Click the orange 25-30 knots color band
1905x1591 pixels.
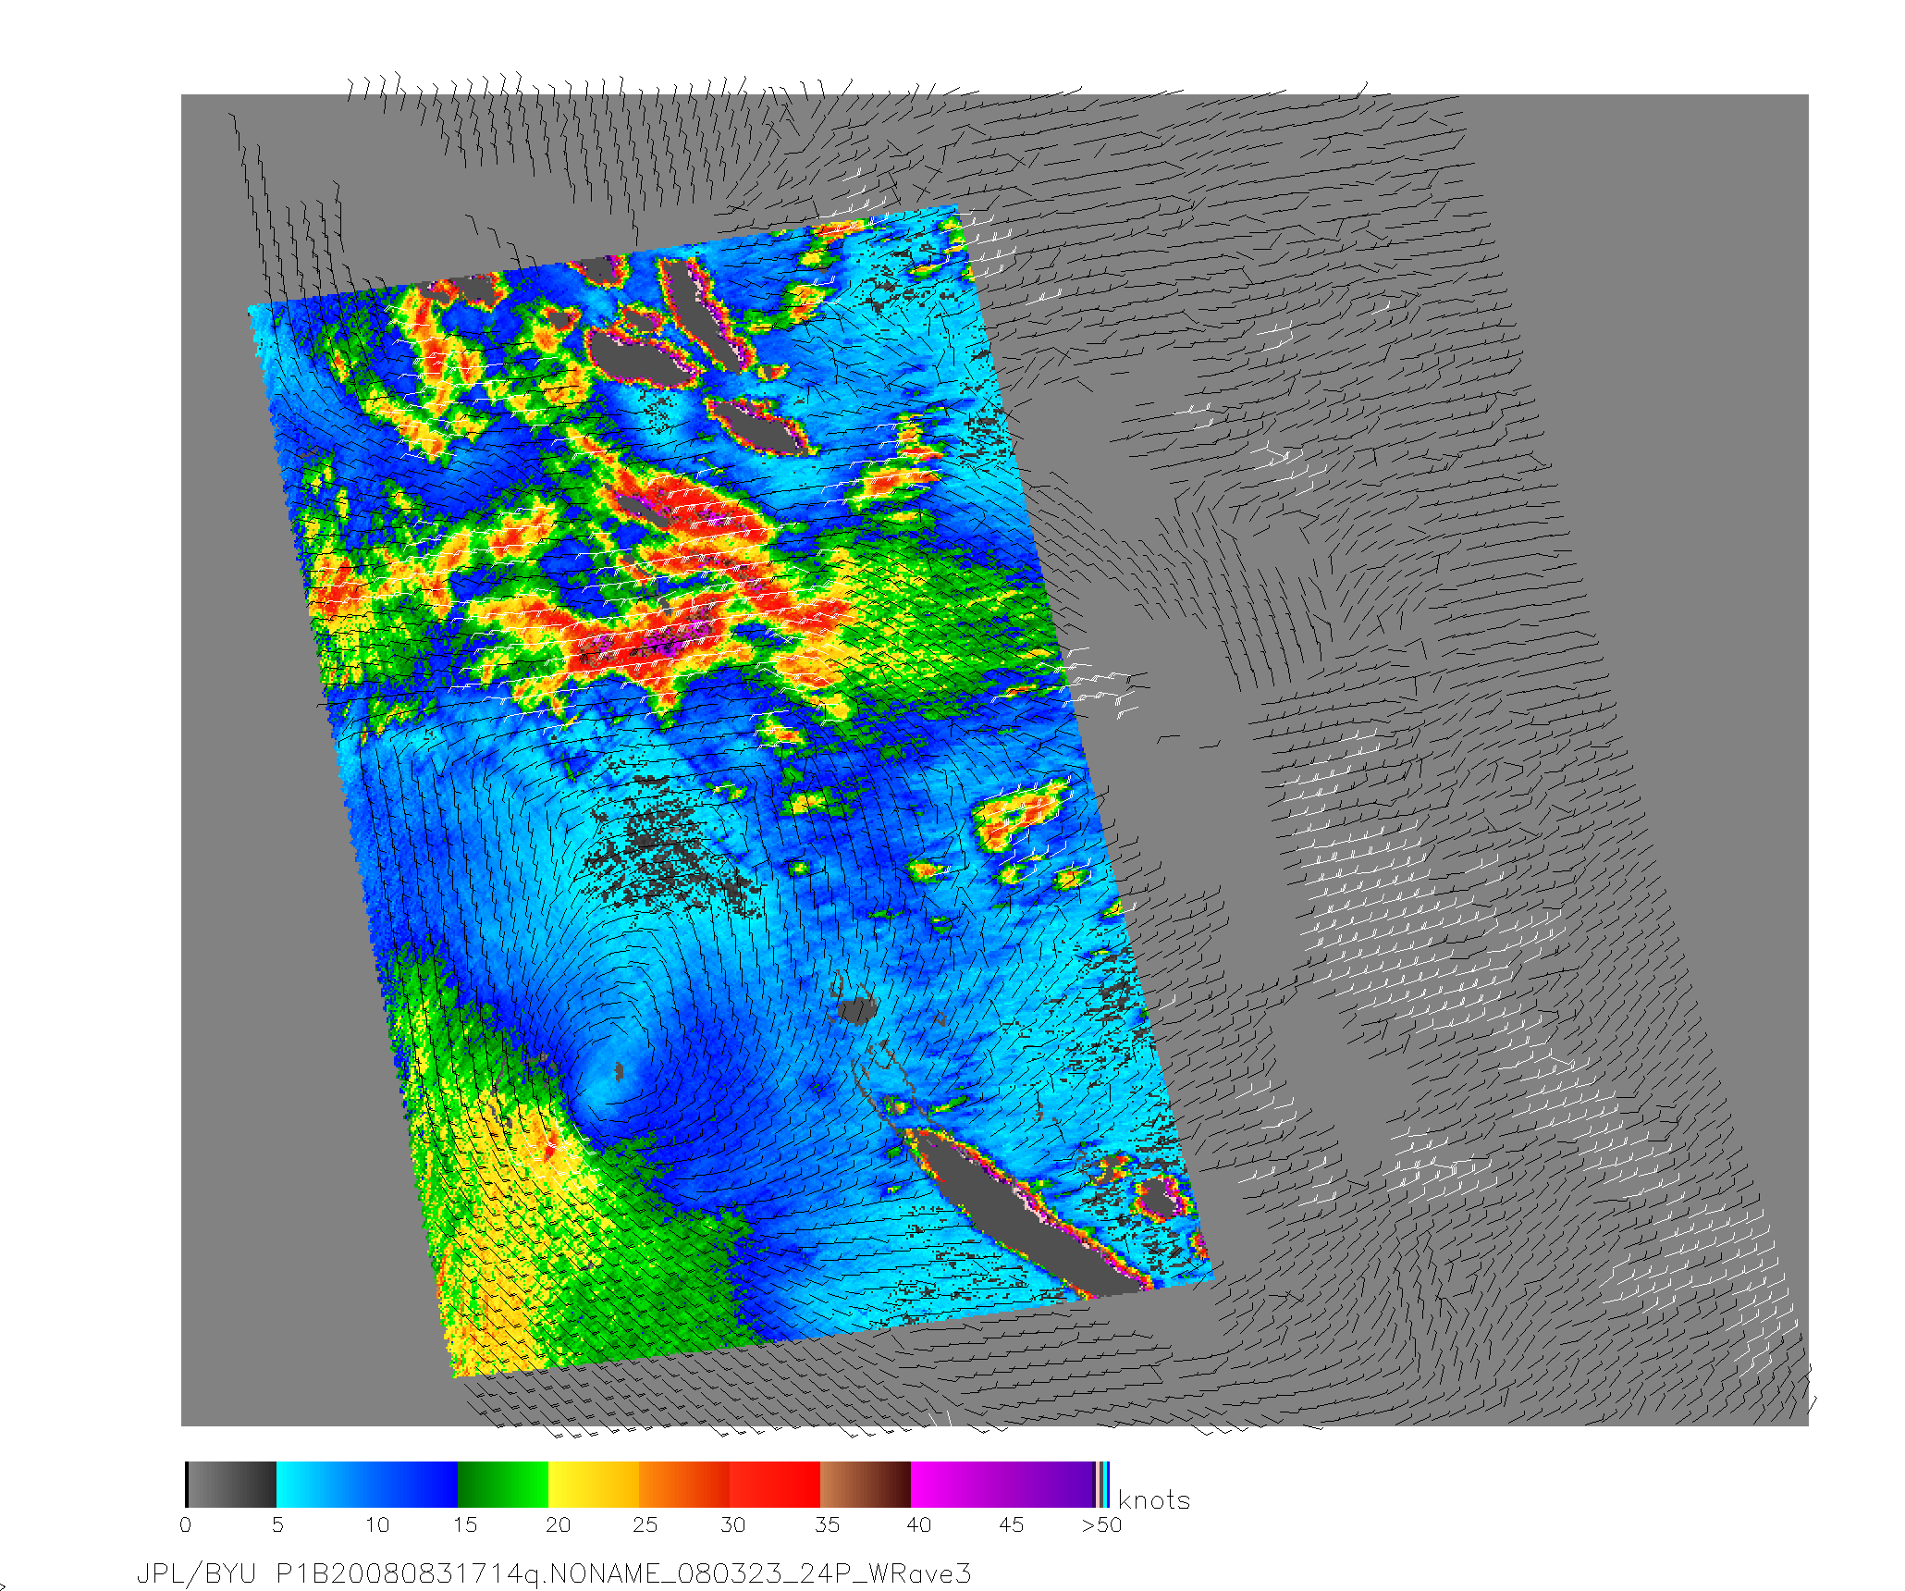pos(684,1485)
